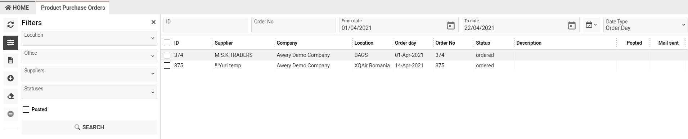Click the eraser clear icon
Image resolution: width=688 pixels, height=139 pixels.
click(10, 96)
